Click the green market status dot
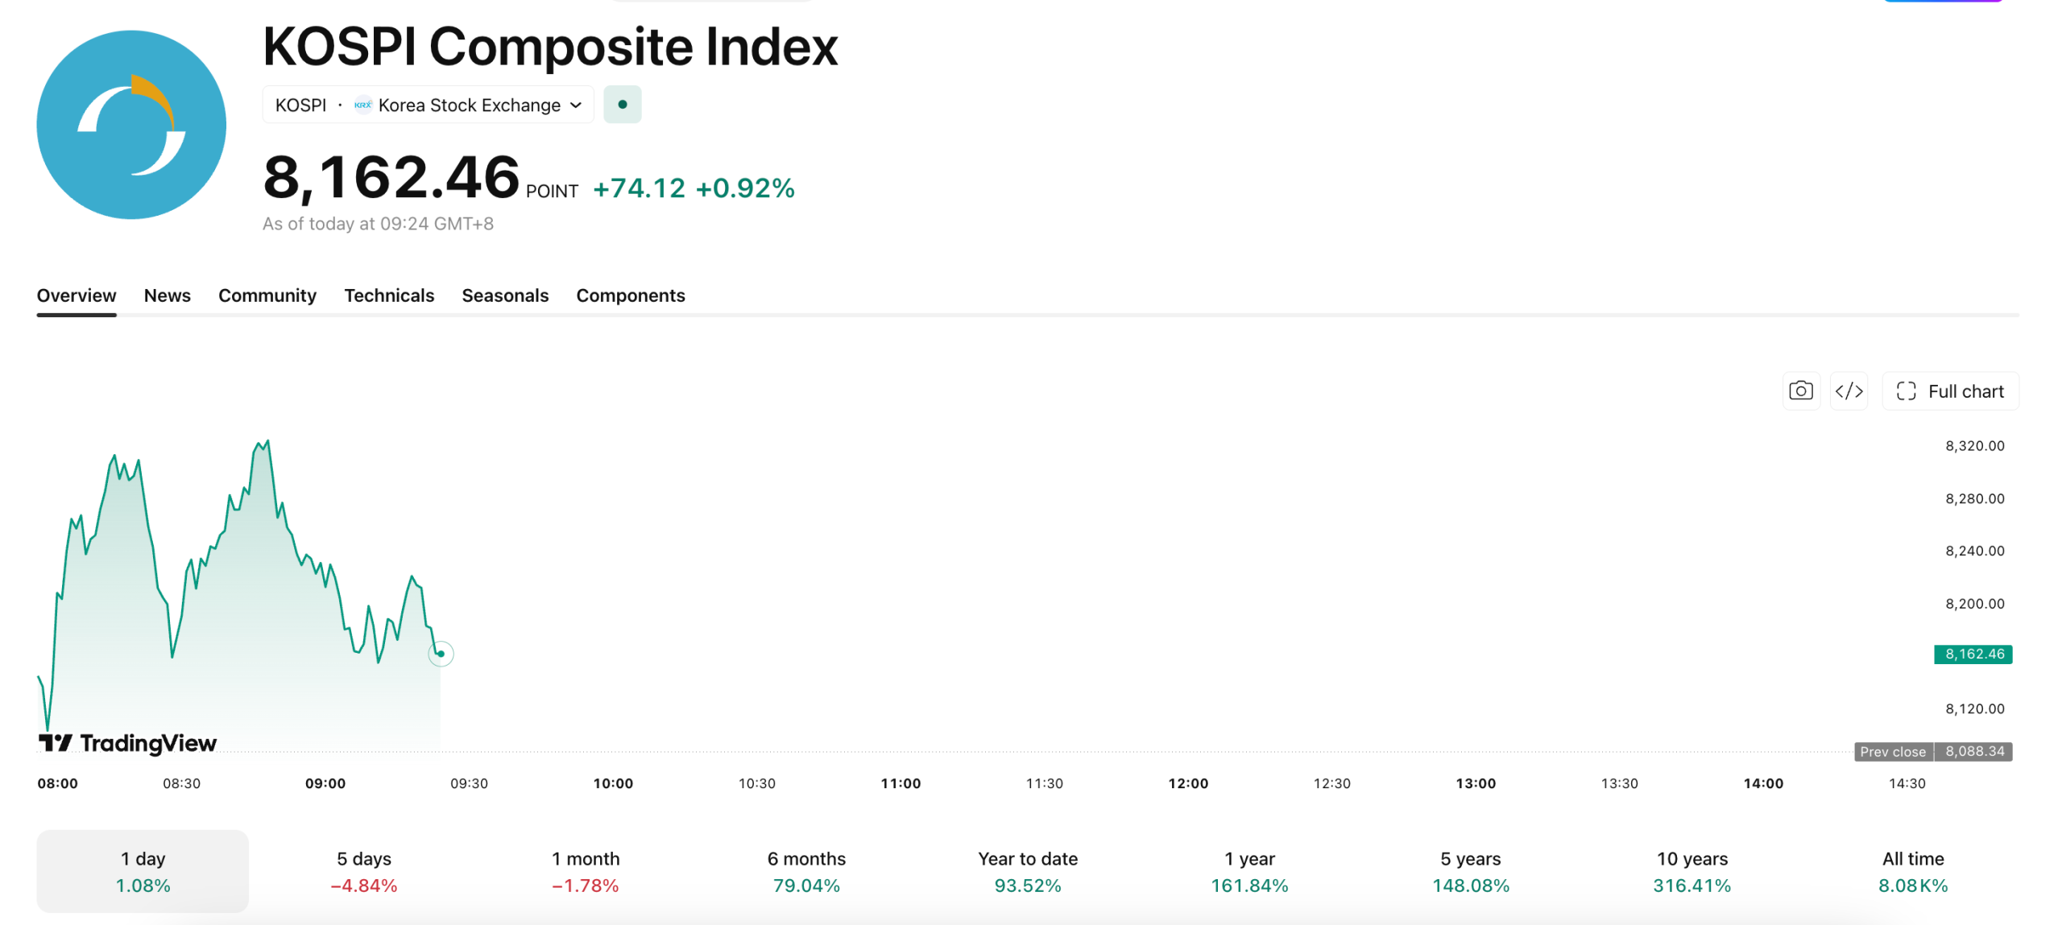Screen dimensions: 2062x925 622,105
